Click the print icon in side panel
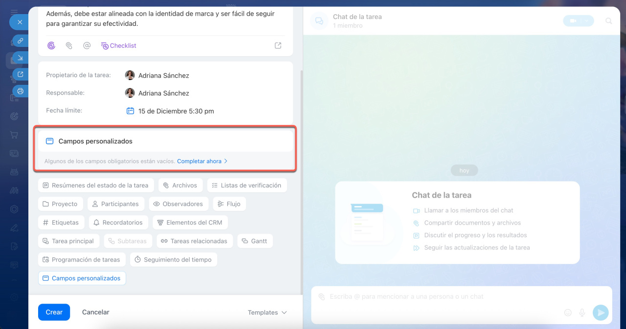 20,91
